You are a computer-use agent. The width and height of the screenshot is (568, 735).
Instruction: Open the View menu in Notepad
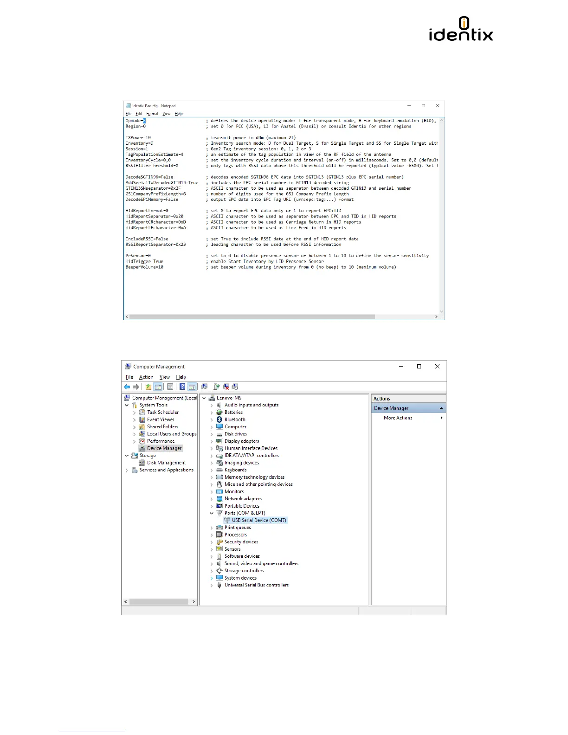point(166,114)
